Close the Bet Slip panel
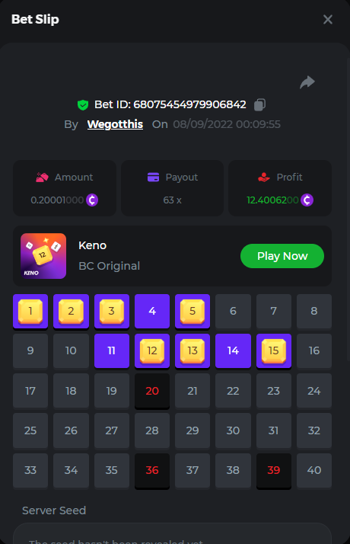Image resolution: width=350 pixels, height=544 pixels. pos(328,20)
